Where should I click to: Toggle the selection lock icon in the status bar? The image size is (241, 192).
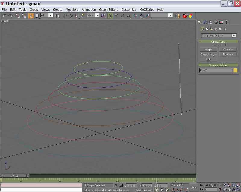pyautogui.click(x=116, y=185)
